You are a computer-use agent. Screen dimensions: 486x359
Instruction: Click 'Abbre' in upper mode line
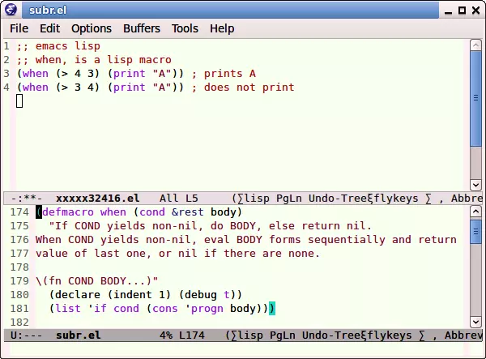tap(467, 198)
